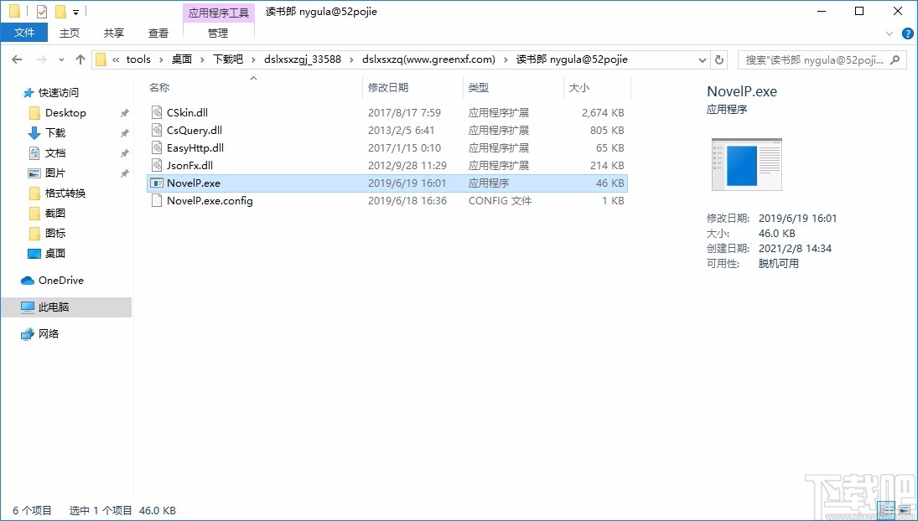Open OneDrive from the sidebar
Viewport: 918px width, 521px height.
[61, 280]
